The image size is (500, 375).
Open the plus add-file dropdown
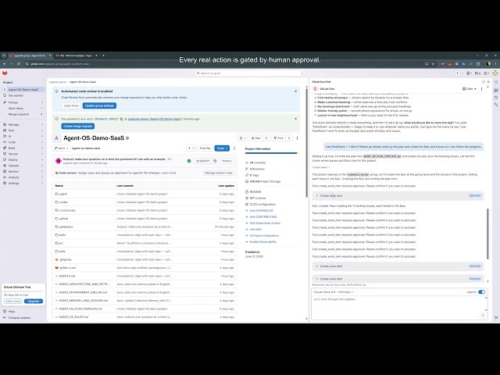(191, 148)
